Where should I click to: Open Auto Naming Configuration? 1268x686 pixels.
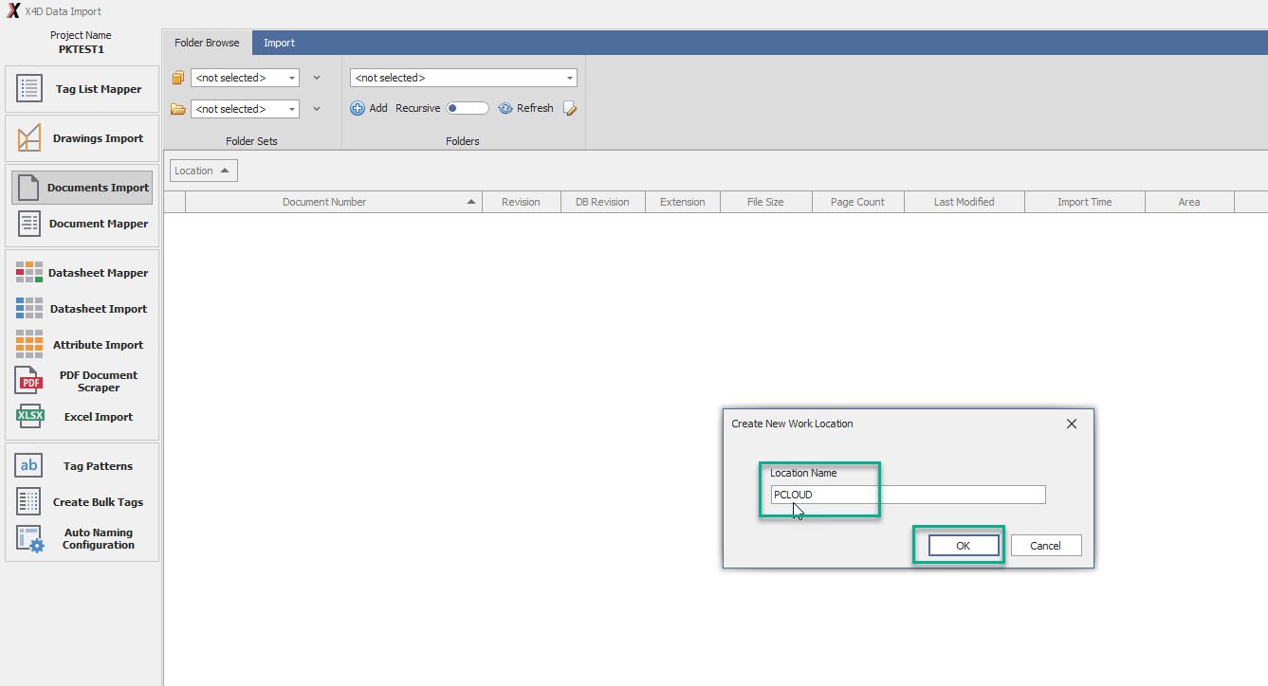click(x=81, y=538)
